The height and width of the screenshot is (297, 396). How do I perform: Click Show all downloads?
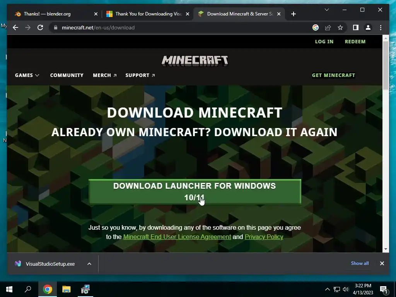coord(360,263)
